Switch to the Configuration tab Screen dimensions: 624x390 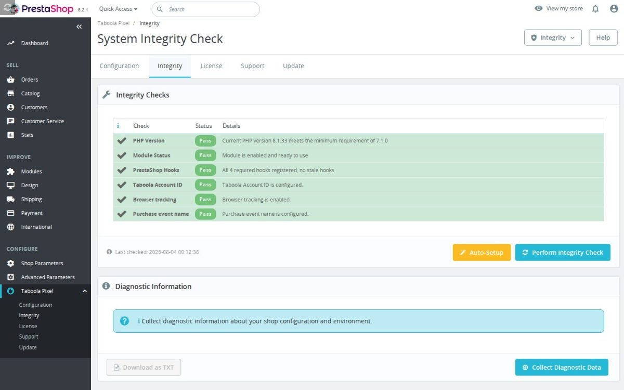click(x=119, y=66)
